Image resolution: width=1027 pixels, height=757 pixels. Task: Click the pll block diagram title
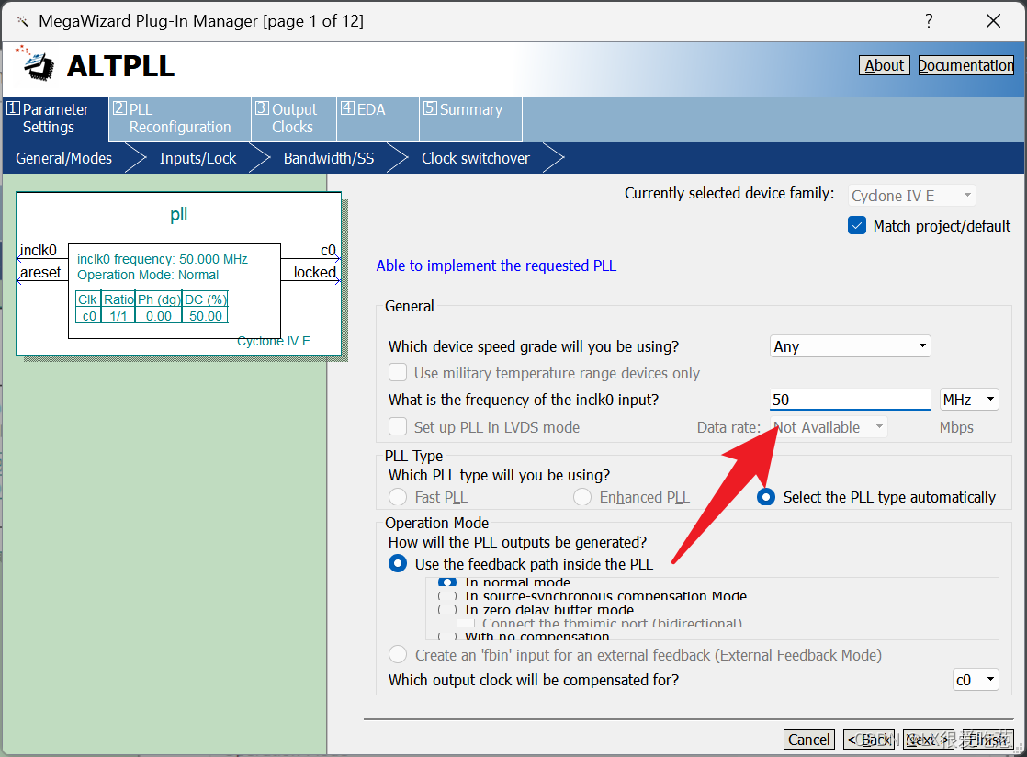(179, 214)
